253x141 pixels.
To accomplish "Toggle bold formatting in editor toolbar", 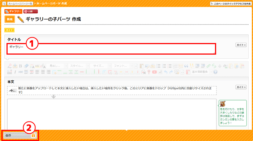I will tap(21, 66).
